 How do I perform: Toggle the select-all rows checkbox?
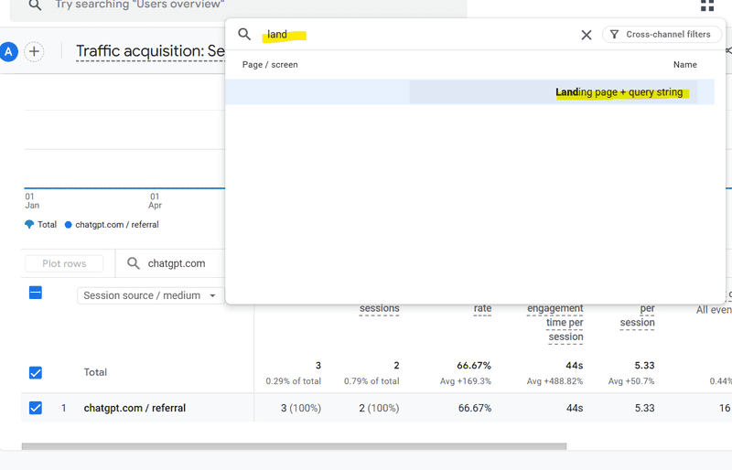[36, 293]
